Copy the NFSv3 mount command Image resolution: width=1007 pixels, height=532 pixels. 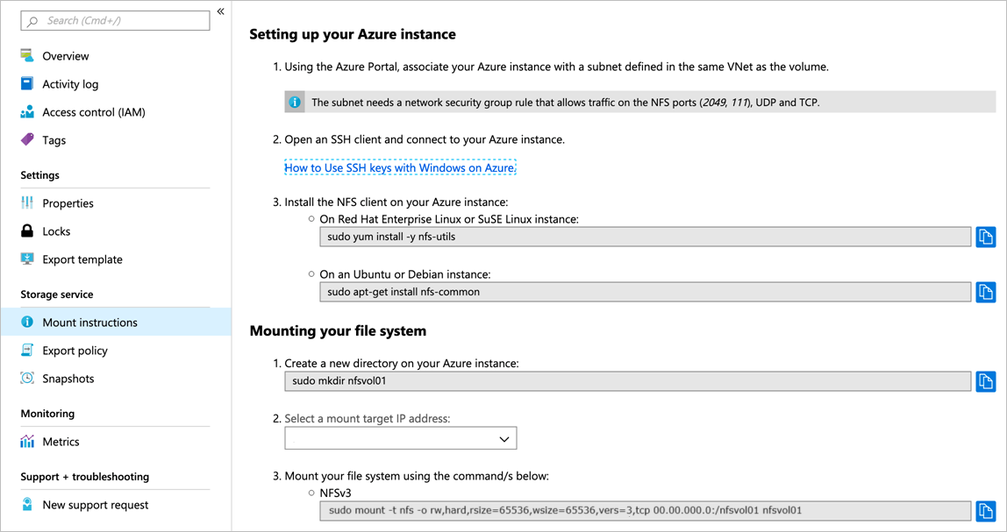pos(986,512)
